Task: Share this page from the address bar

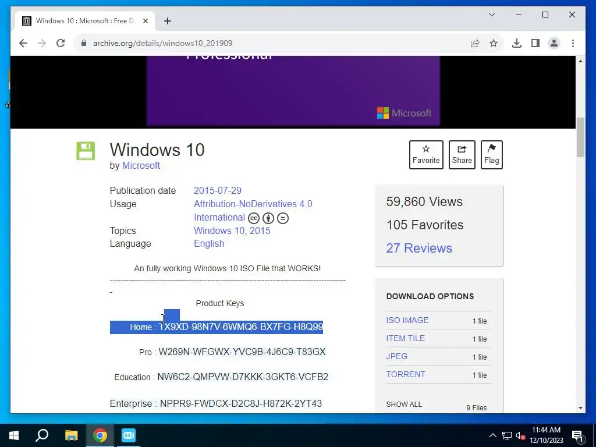Action: (475, 43)
